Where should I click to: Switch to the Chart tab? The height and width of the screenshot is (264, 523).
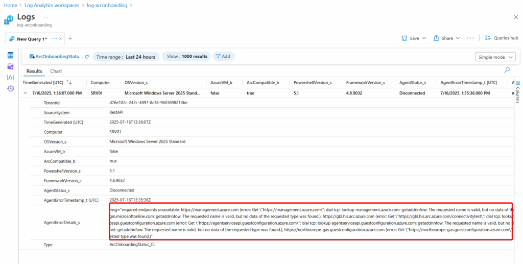point(56,71)
